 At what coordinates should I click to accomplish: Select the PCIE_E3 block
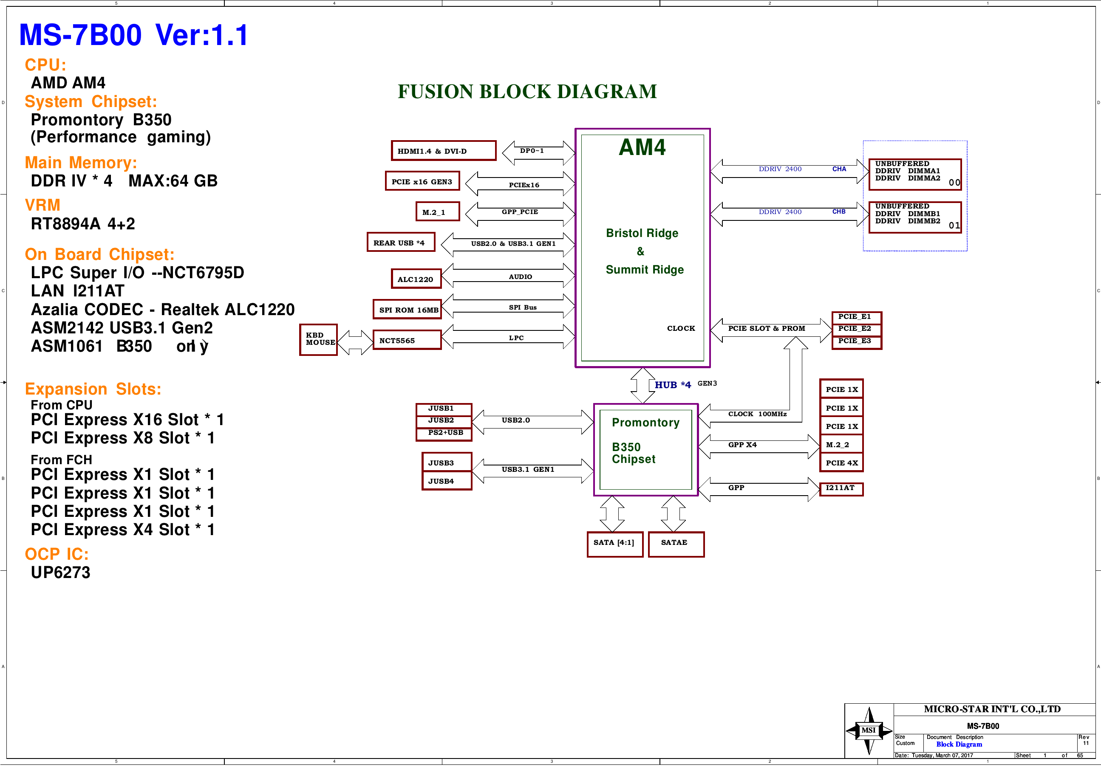pos(856,342)
